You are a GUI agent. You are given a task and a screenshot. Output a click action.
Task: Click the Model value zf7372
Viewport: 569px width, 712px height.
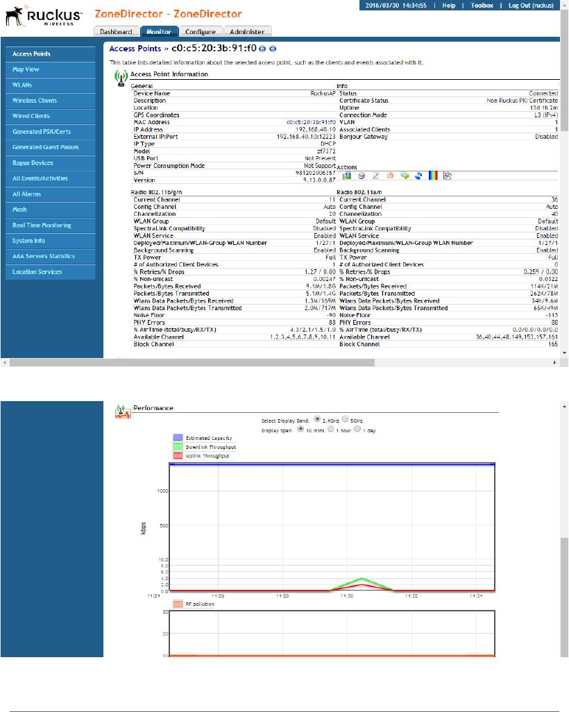[x=326, y=151]
